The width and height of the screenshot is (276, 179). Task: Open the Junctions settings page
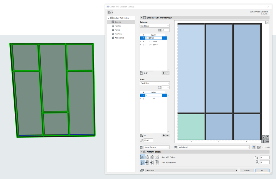118,34
